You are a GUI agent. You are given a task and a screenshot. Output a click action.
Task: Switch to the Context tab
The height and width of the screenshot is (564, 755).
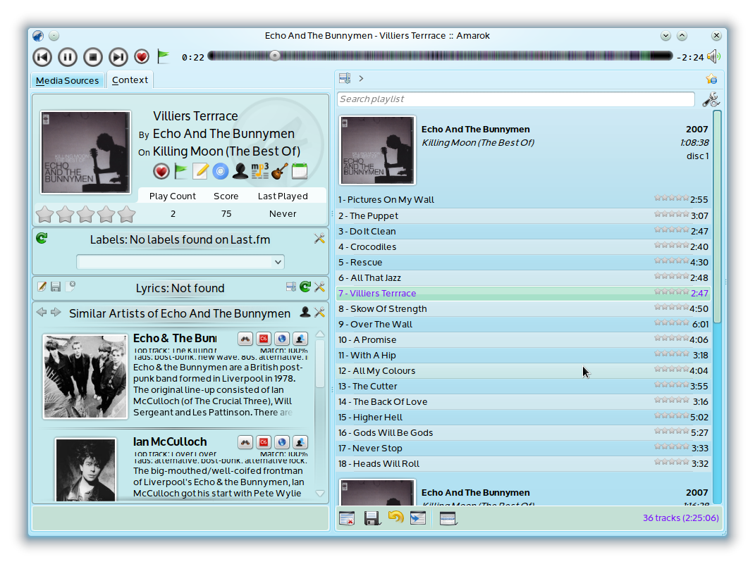coord(130,80)
